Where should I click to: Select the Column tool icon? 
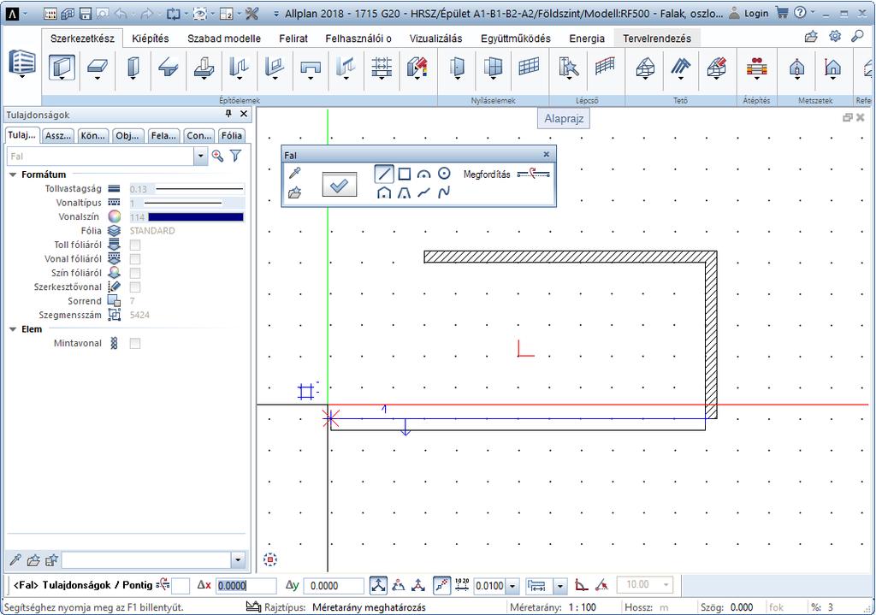[x=133, y=67]
